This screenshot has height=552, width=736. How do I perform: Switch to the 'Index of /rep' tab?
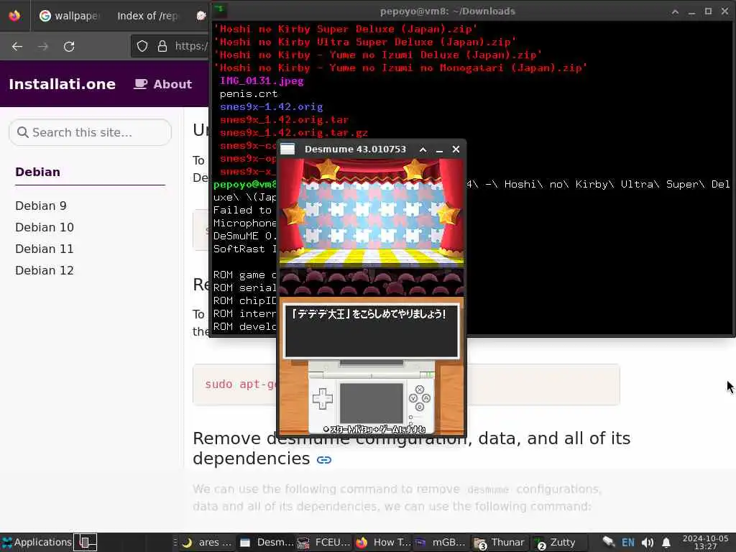147,16
